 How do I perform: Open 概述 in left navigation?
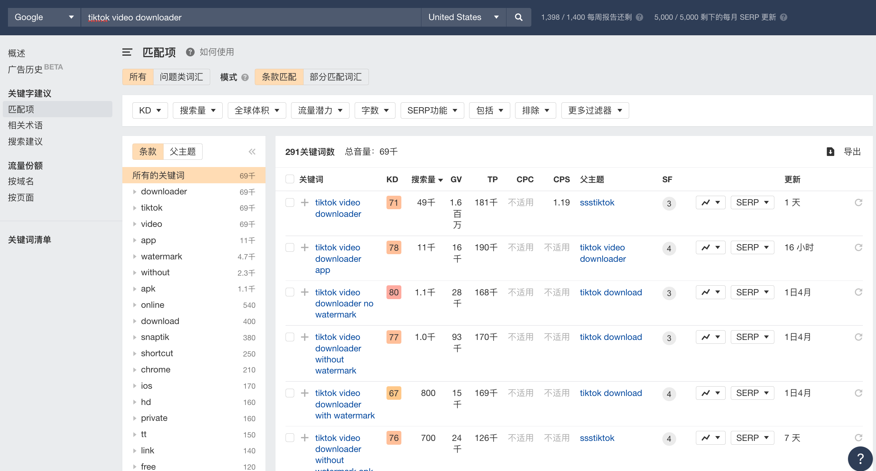point(17,53)
